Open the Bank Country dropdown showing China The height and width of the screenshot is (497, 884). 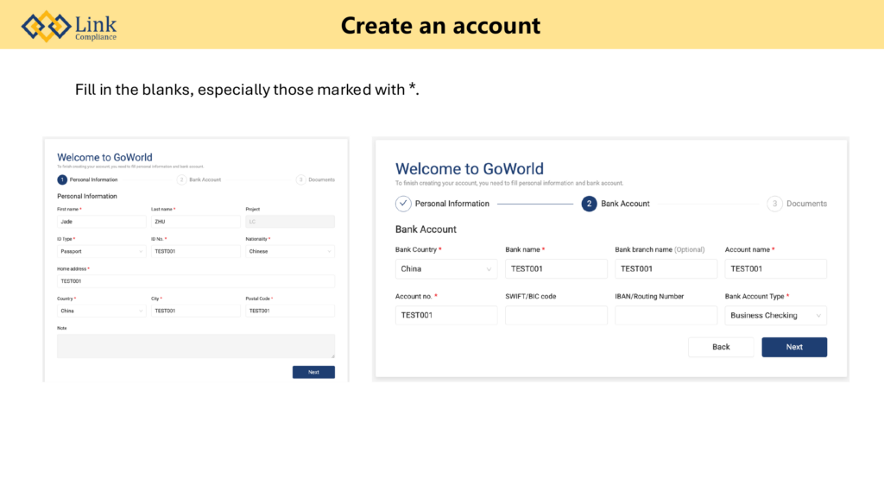(445, 268)
